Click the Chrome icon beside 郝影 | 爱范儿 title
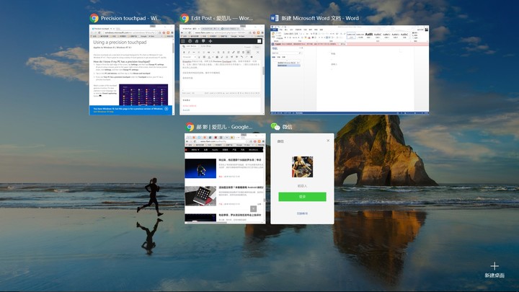This screenshot has width=519, height=292. 190,127
